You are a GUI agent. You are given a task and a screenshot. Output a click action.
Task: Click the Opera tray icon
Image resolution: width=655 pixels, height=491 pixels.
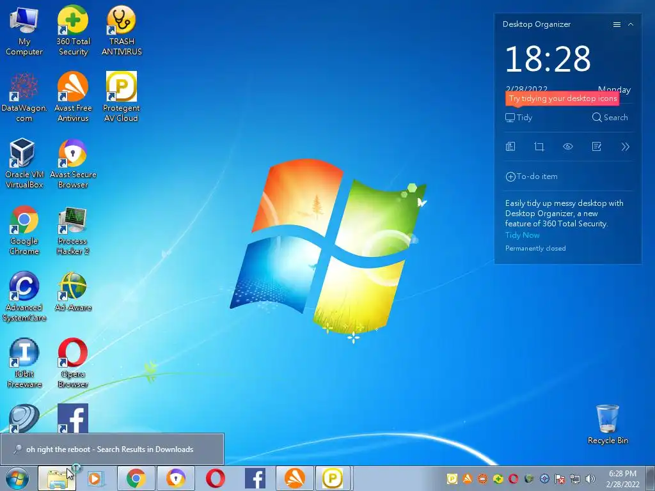(514, 479)
